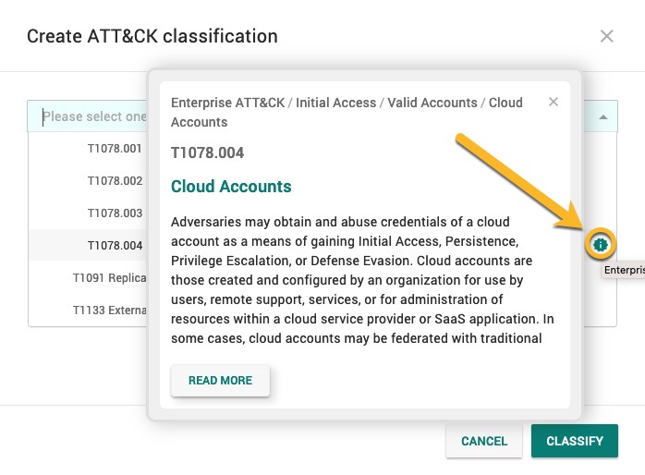645x475 pixels.
Task: Choose the T1091 Replication option
Action: [110, 277]
